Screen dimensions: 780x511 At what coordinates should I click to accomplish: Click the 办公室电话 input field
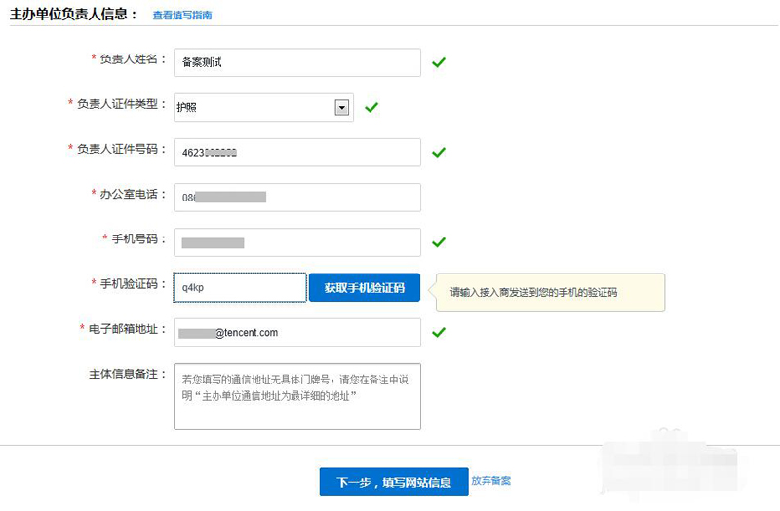pyautogui.click(x=296, y=198)
